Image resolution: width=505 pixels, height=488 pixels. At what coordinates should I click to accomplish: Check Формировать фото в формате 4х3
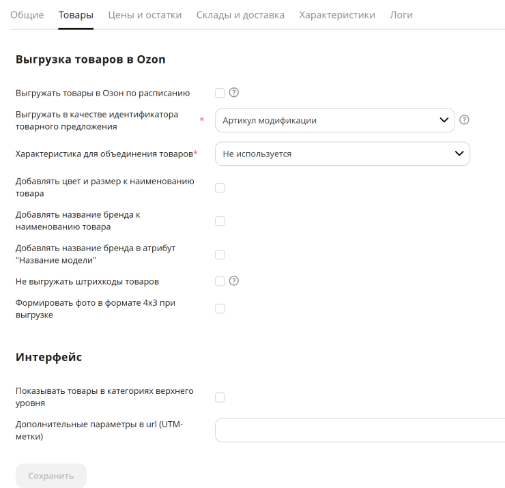coord(220,308)
